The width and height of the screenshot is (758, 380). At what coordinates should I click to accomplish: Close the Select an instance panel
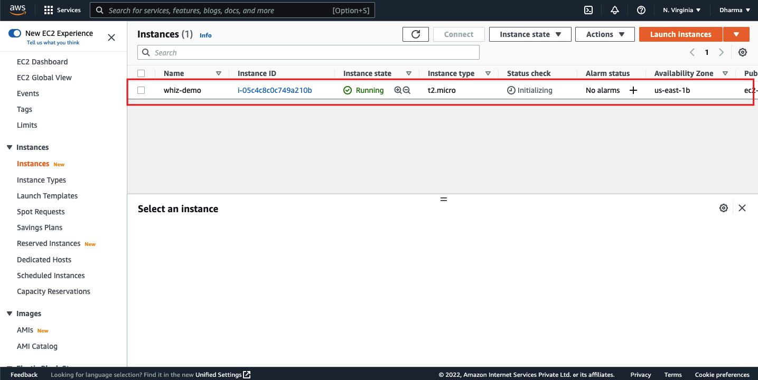pyautogui.click(x=742, y=208)
